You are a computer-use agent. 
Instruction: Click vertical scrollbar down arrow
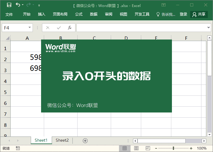[209, 134]
